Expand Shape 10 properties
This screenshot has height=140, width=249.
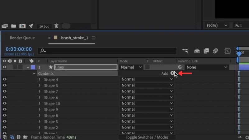tap(40, 104)
